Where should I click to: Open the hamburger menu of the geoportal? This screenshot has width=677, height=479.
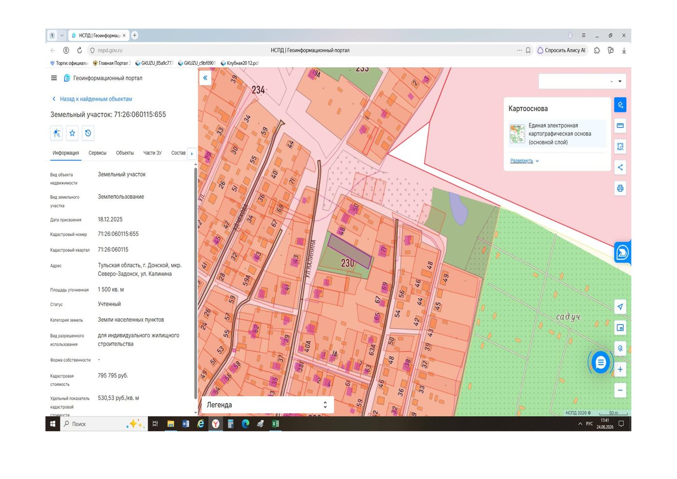click(54, 78)
